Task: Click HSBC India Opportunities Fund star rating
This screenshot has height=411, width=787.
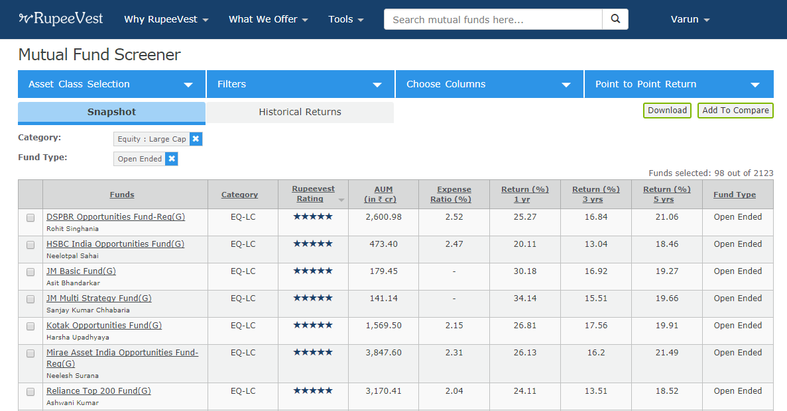Action: pyautogui.click(x=313, y=244)
